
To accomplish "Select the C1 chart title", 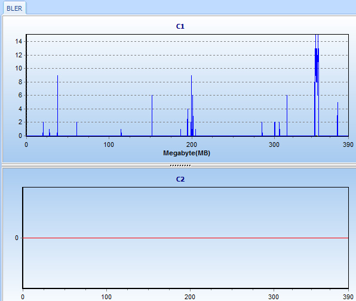I will tap(180, 26).
